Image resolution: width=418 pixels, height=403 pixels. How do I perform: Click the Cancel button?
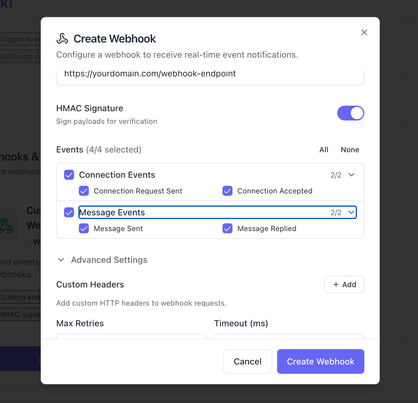click(x=248, y=361)
